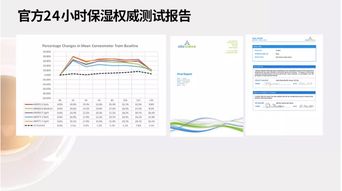Select the AN968-2 Light legend row label
Viewport: 342px width, 191px height.
(41, 113)
